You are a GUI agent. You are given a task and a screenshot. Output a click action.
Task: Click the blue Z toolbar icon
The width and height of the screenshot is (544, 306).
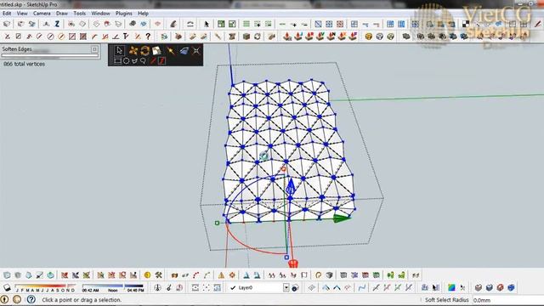[57, 24]
